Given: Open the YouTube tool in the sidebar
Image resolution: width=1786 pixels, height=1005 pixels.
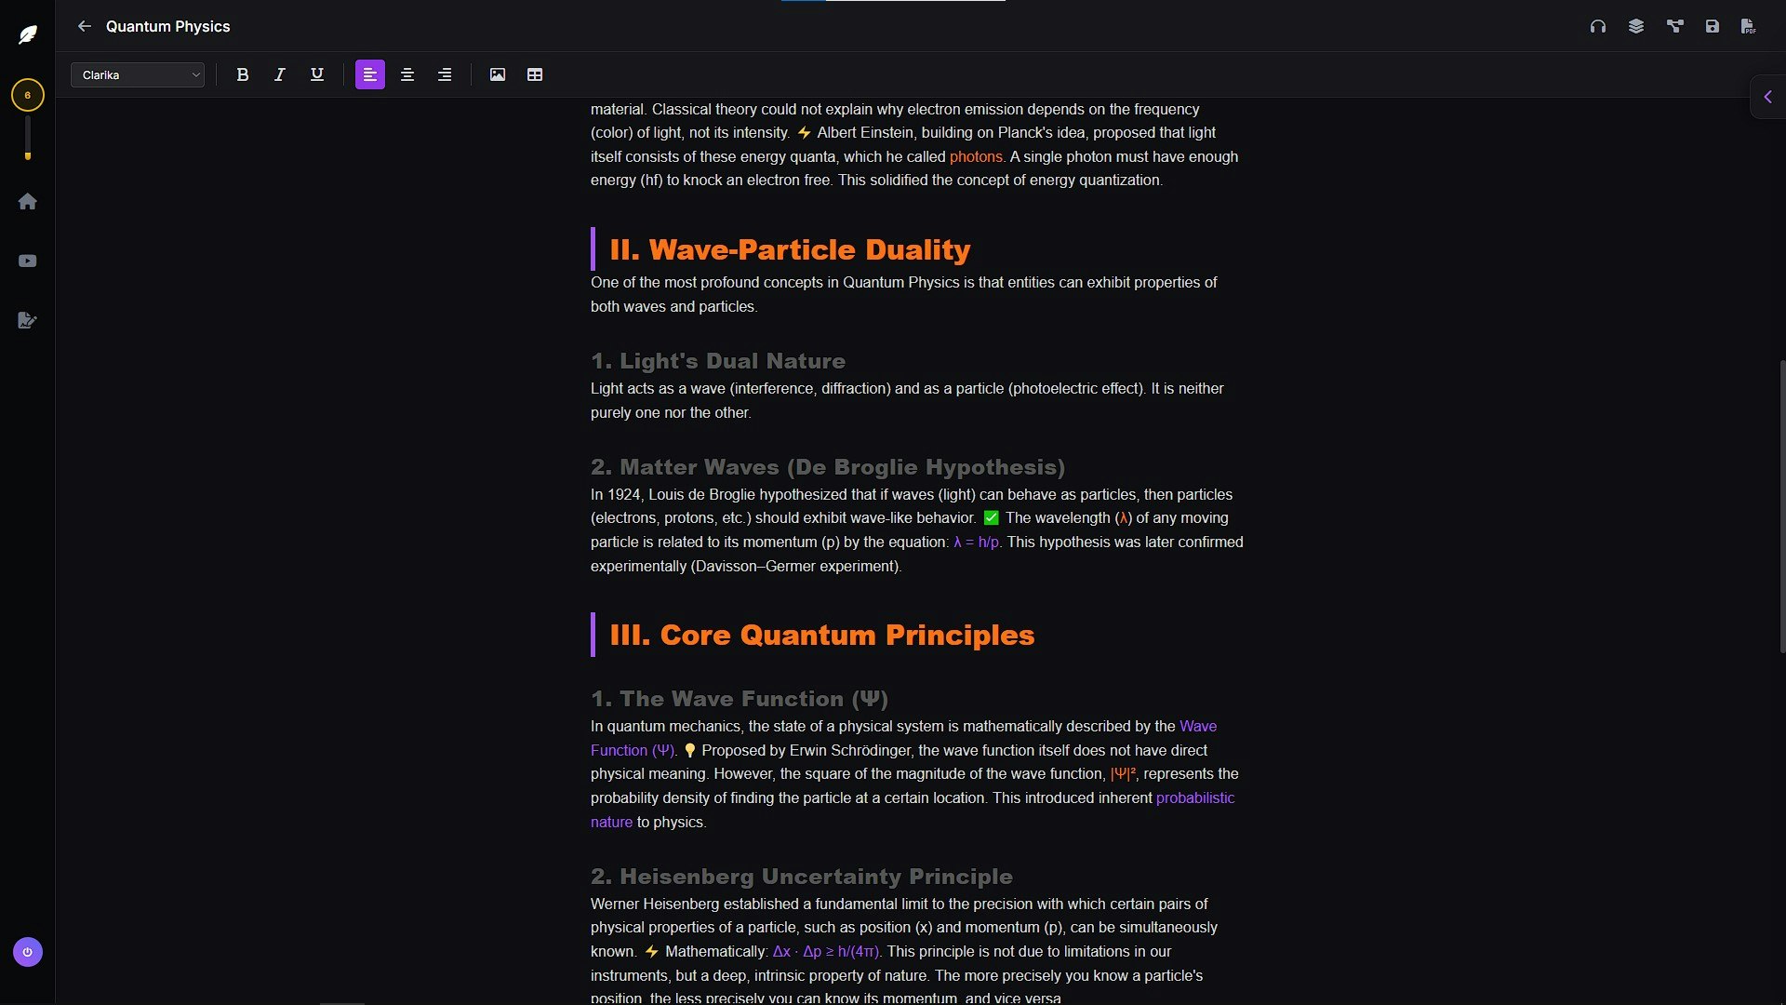Looking at the screenshot, I should point(28,261).
